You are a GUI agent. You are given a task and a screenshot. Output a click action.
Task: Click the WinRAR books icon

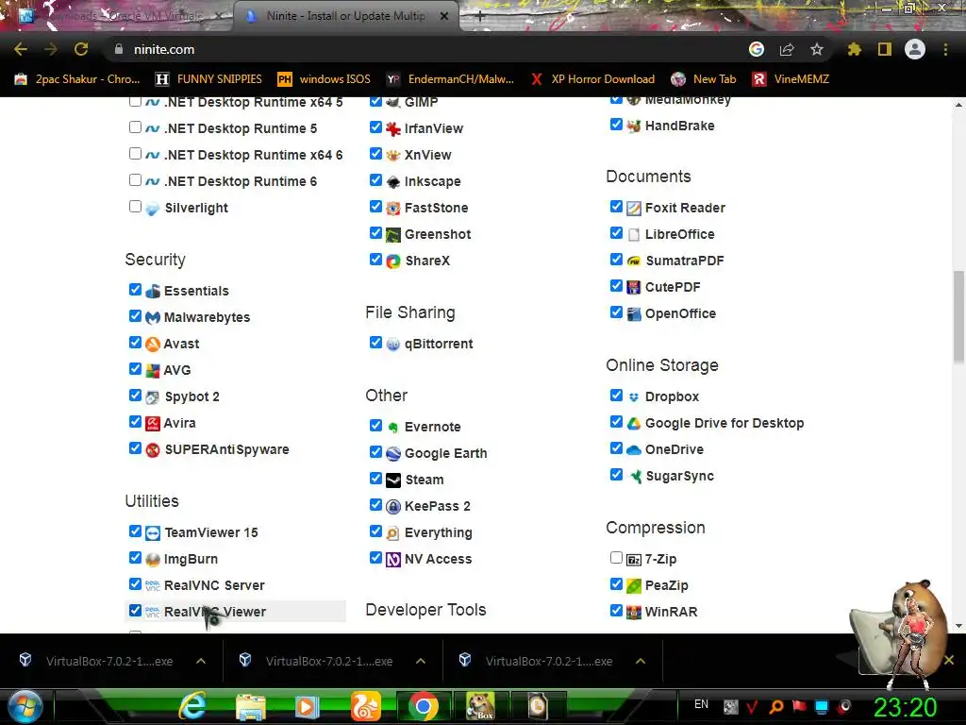click(x=634, y=612)
